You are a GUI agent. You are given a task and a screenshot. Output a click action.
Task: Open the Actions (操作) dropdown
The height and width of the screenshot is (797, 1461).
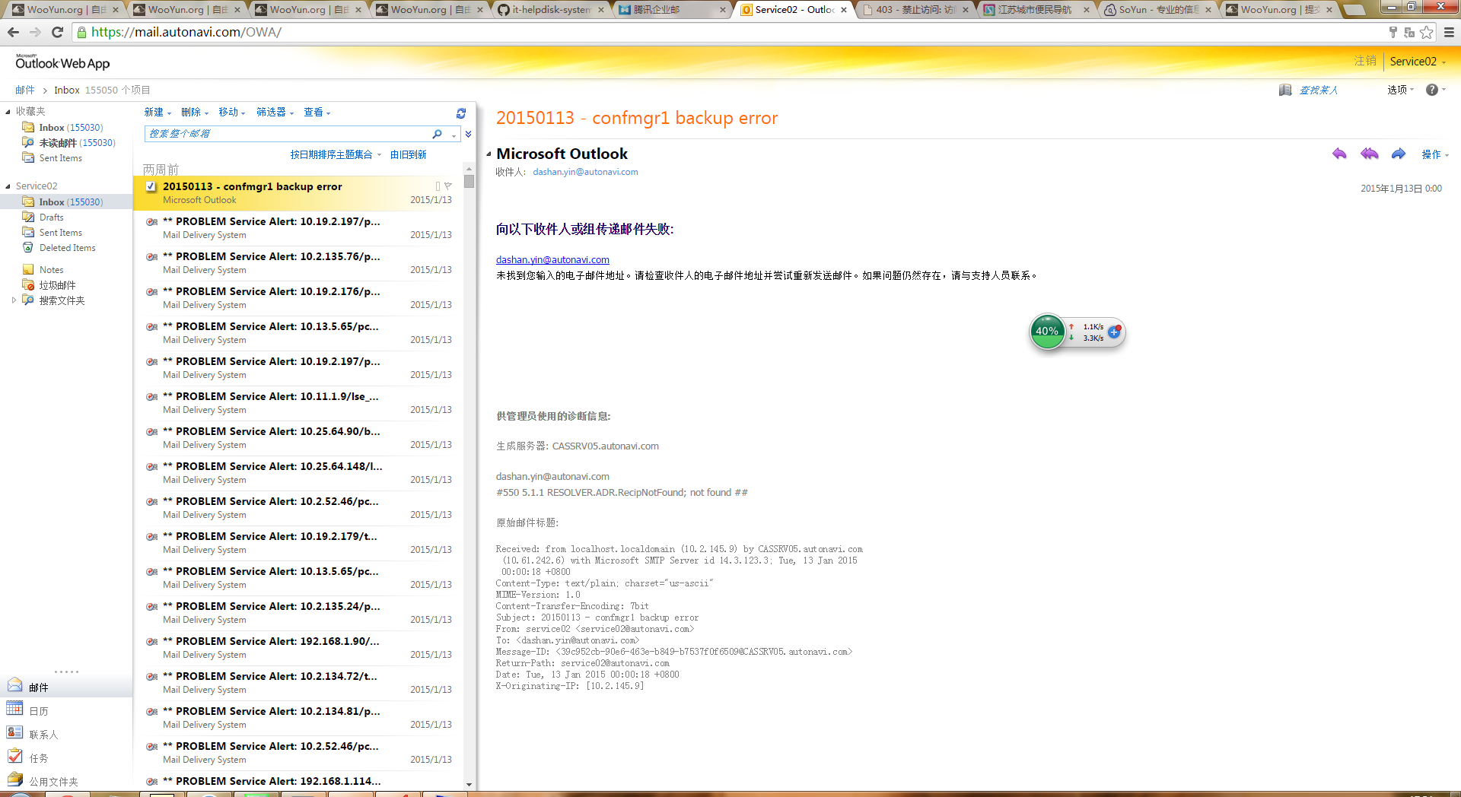1435,154
